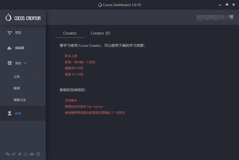The height and width of the screenshot is (160, 239).
Task: Select the 动态 menu label
Action: tap(18, 63)
